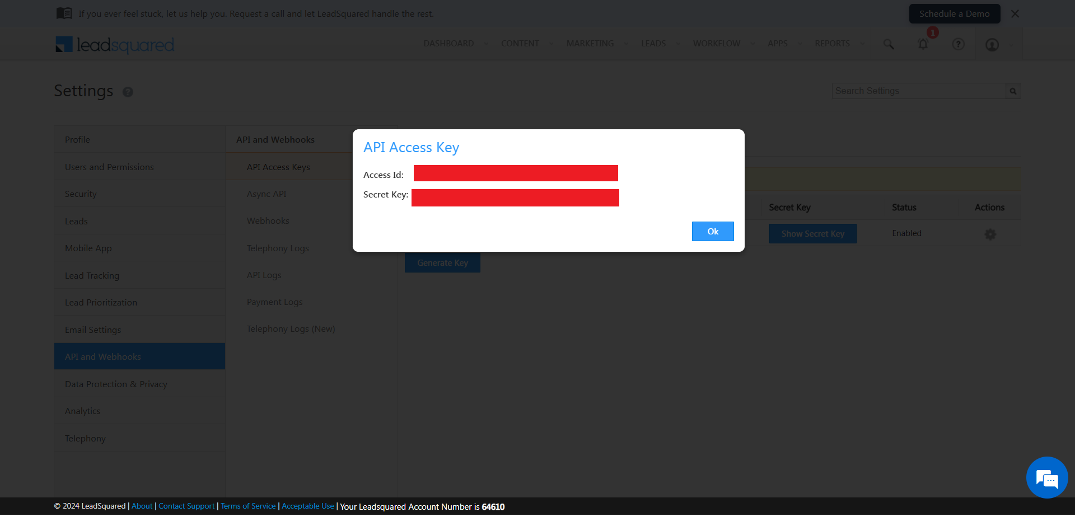The height and width of the screenshot is (517, 1075).
Task: Open the notifications bell icon
Action: pos(923,44)
